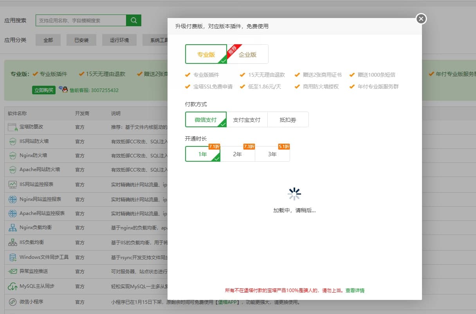Choose 微信支付 as payment method
The width and height of the screenshot is (476, 314).
pyautogui.click(x=206, y=119)
